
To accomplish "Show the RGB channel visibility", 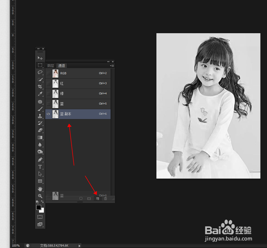I will 48,73.
